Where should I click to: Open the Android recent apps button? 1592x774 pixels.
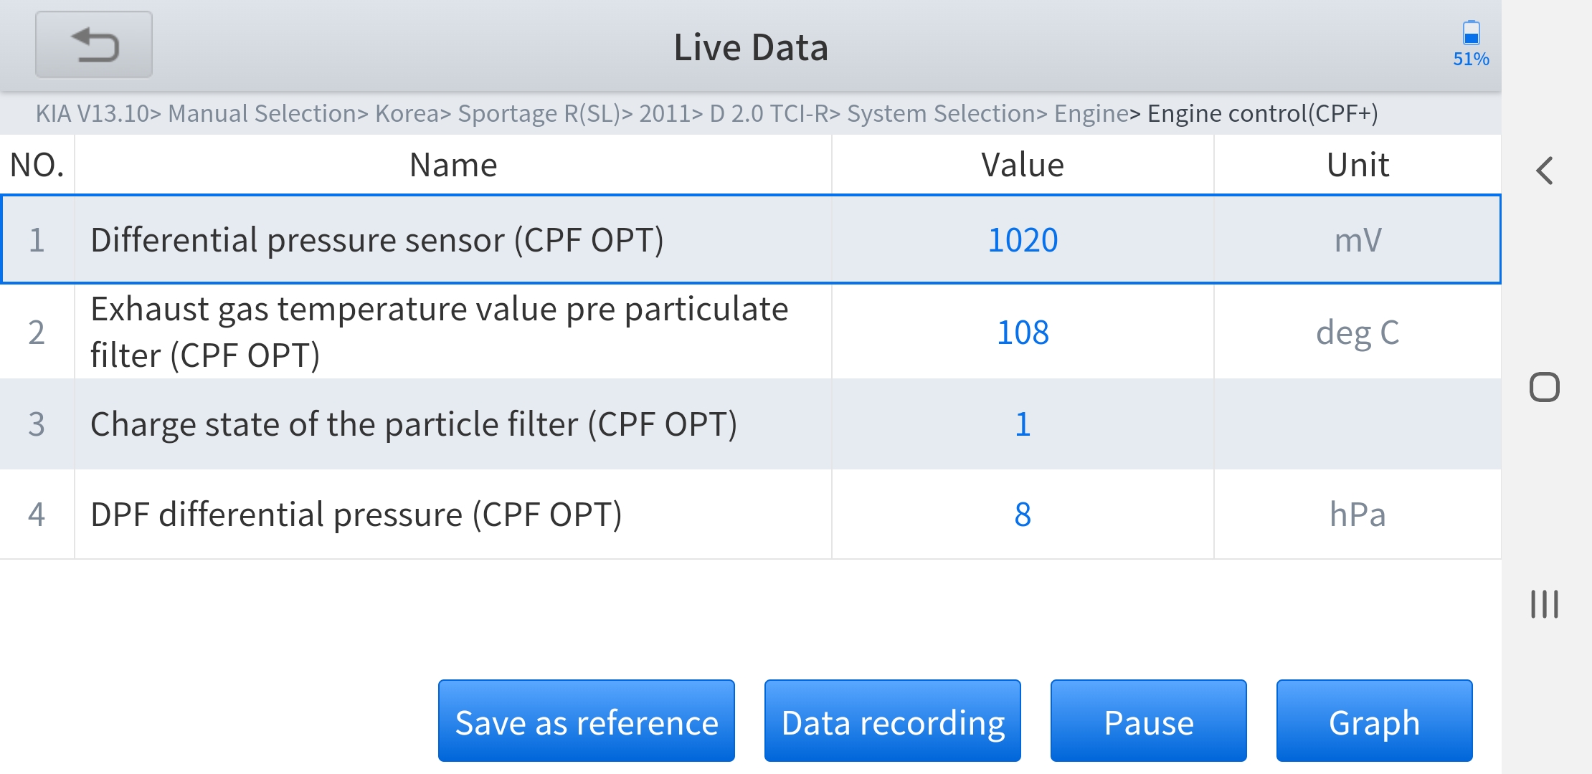(x=1544, y=604)
